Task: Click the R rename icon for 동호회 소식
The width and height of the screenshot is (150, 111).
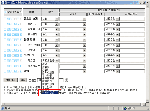Action: [8, 29]
